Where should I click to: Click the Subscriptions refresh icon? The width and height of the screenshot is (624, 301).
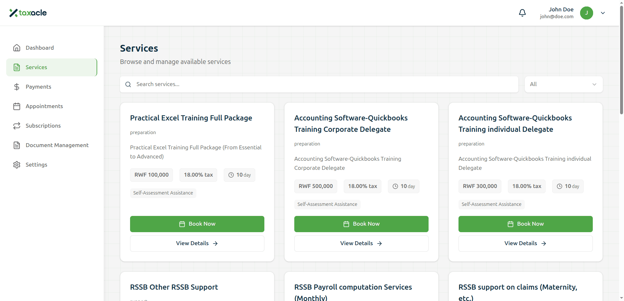17,126
